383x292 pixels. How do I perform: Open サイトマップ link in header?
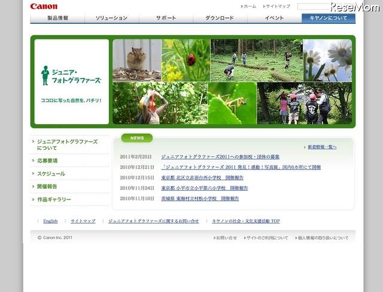[276, 7]
